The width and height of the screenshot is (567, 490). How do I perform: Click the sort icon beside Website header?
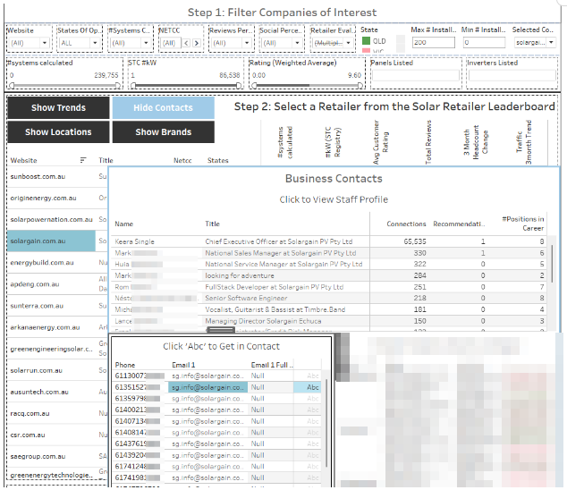coord(83,160)
